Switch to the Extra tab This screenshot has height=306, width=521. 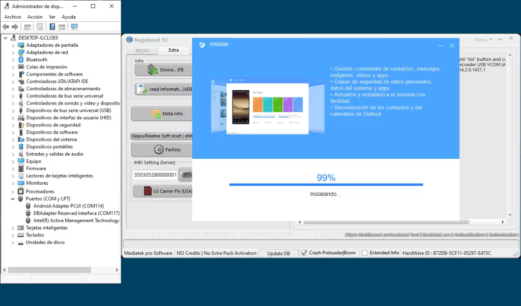173,50
